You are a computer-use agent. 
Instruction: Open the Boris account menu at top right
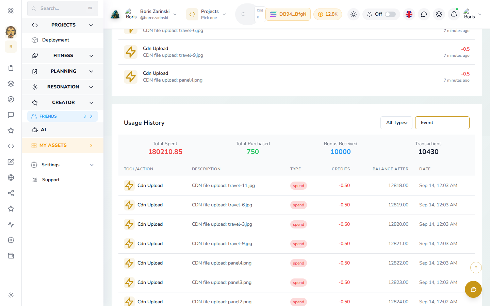click(472, 14)
